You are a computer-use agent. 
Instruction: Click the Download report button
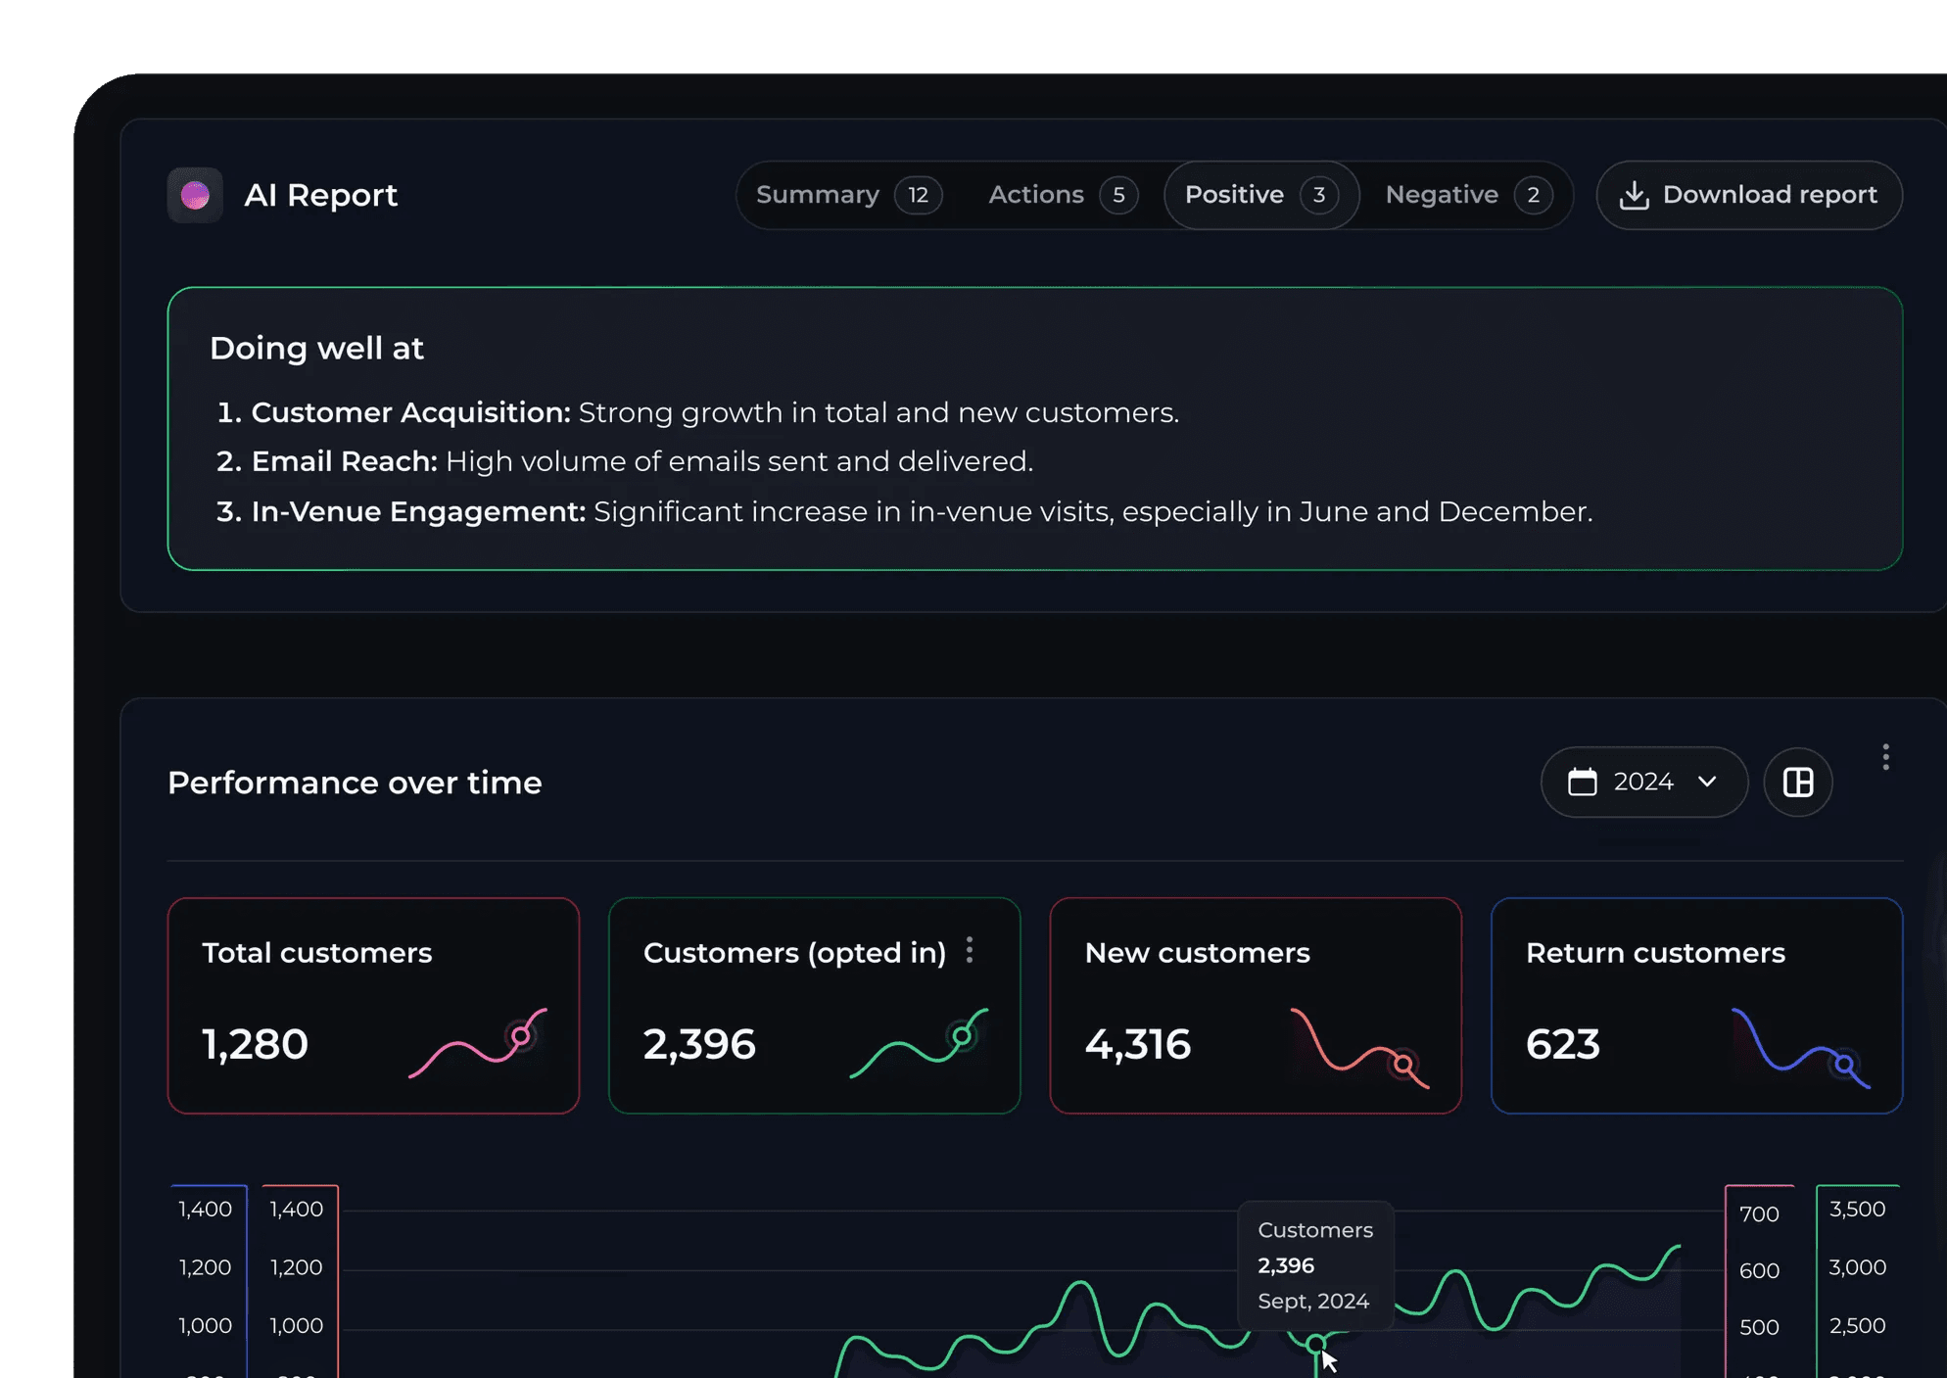[1749, 195]
